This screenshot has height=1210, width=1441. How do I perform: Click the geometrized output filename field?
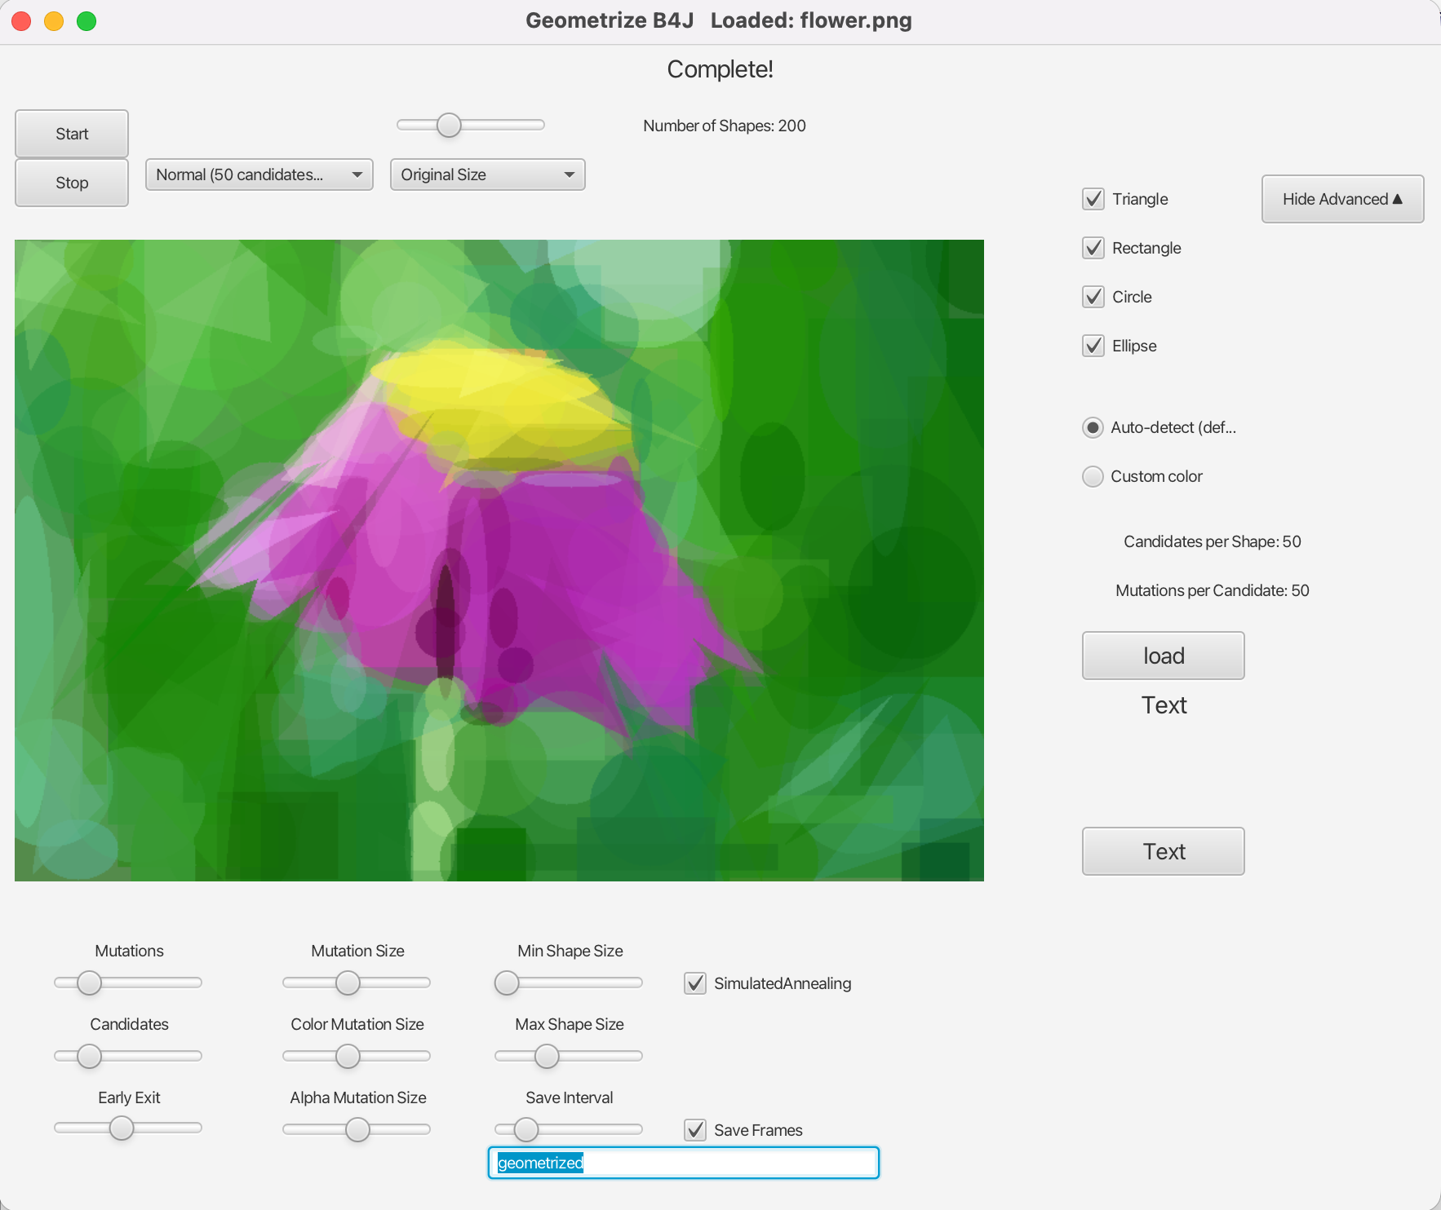coord(683,1163)
